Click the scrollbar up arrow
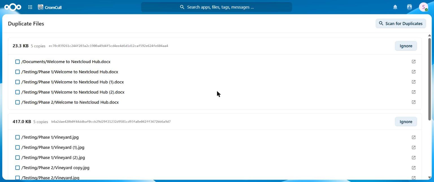434x182 pixels. [430, 35]
